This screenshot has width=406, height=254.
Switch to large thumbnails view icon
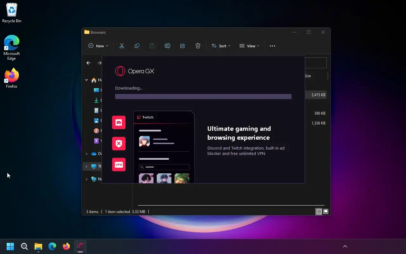pyautogui.click(x=325, y=212)
